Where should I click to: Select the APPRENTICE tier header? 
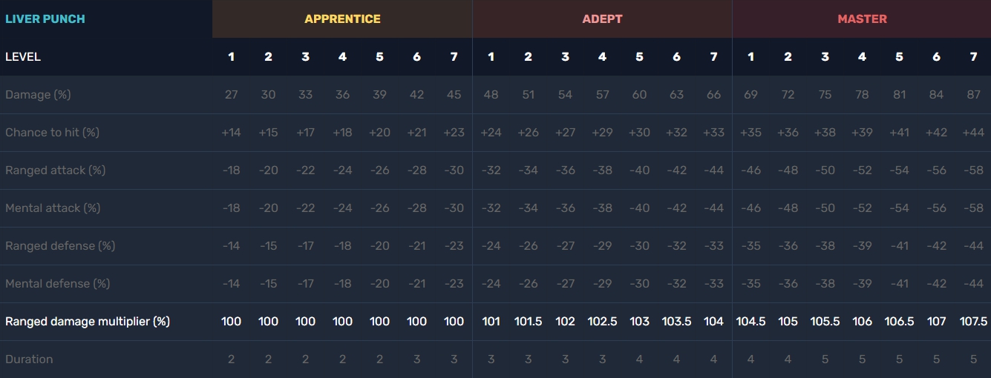[342, 19]
